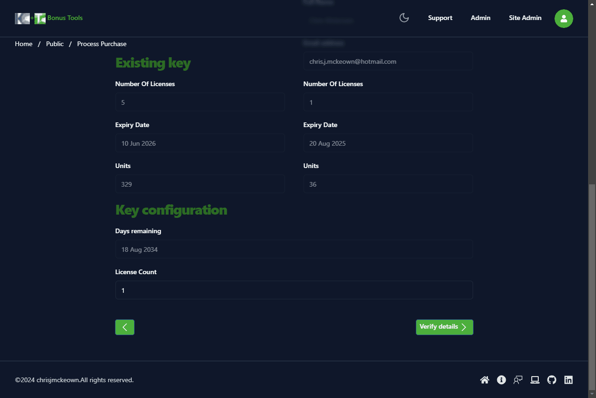Go back with the green chevron button

pyautogui.click(x=125, y=327)
